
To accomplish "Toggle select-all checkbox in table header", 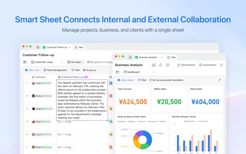I will click(27, 77).
